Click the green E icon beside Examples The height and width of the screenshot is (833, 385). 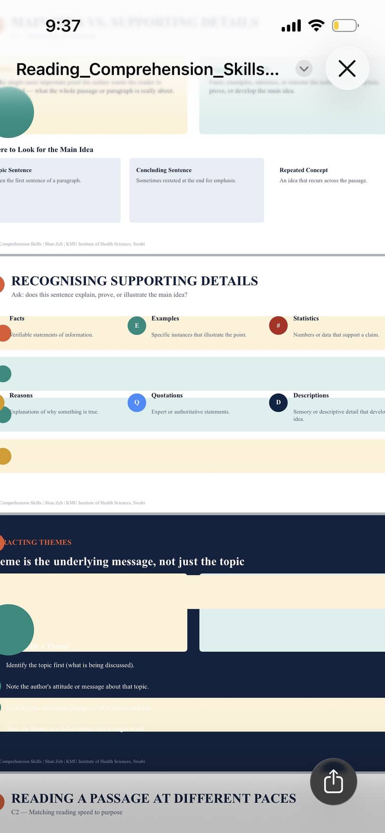click(137, 326)
